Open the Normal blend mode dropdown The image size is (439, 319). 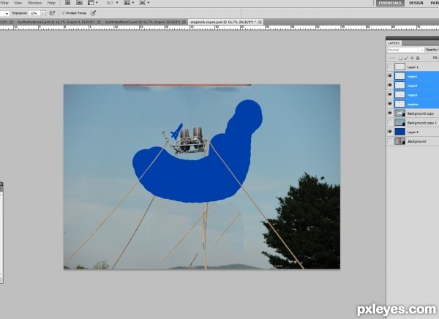[405, 50]
